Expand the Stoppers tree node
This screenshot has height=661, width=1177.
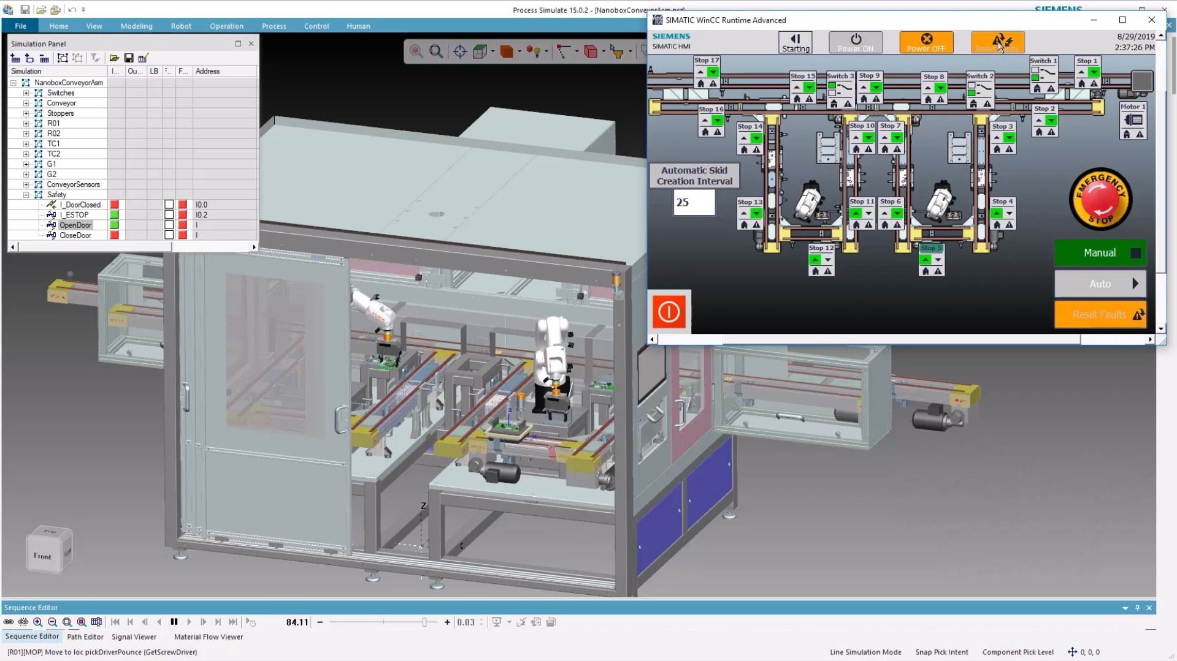[26, 113]
